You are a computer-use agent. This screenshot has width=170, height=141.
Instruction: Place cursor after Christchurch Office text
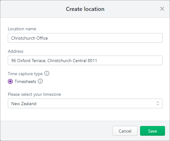coord(48,38)
